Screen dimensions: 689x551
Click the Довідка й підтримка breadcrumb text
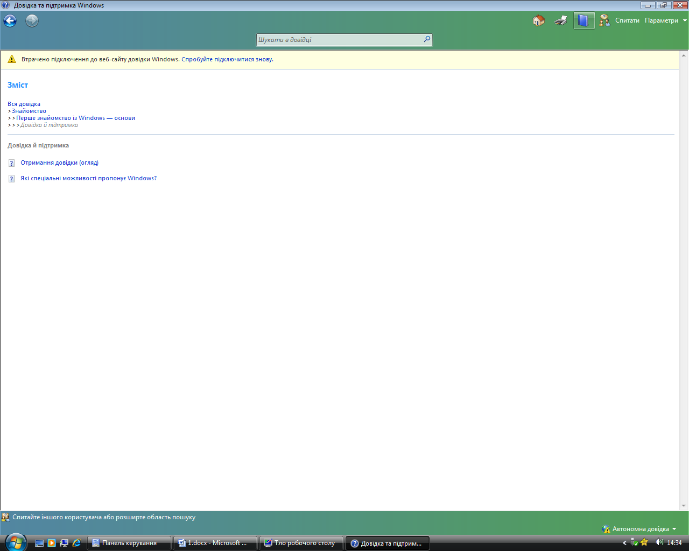tap(49, 125)
